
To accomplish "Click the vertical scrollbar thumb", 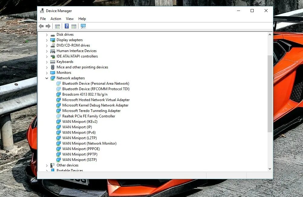I will click(270, 94).
